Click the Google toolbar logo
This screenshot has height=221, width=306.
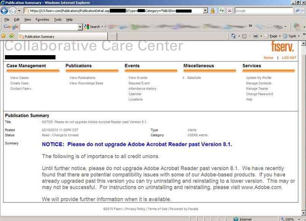11,27
